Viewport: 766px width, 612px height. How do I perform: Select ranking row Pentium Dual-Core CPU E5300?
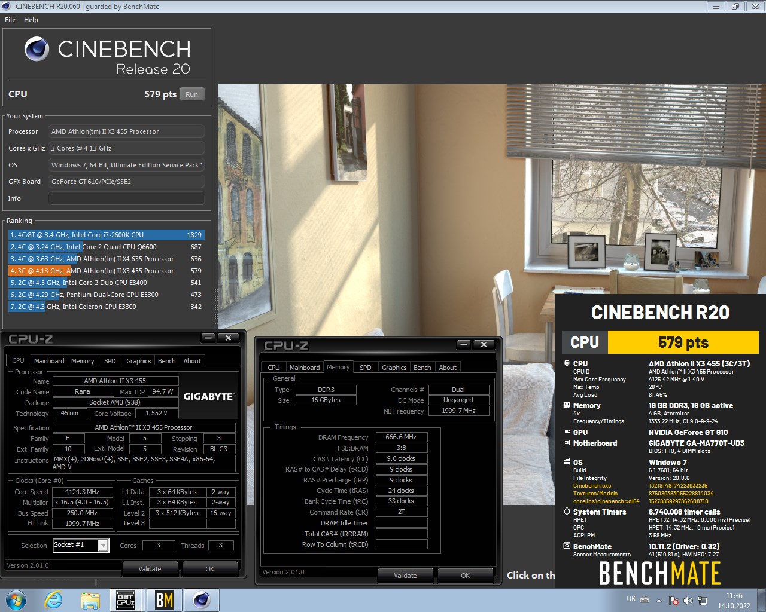coord(107,295)
